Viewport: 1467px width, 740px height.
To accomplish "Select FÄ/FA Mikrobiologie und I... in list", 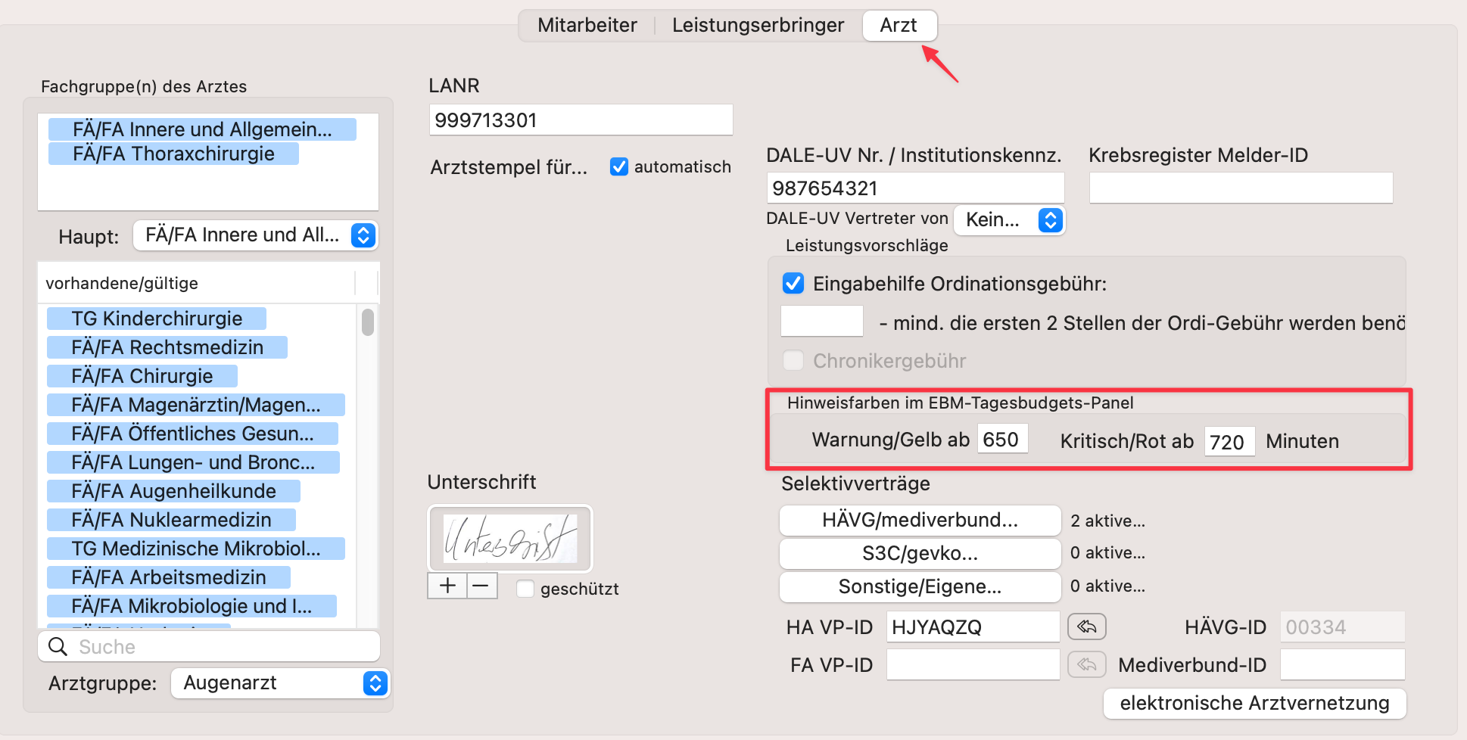I will click(x=192, y=606).
